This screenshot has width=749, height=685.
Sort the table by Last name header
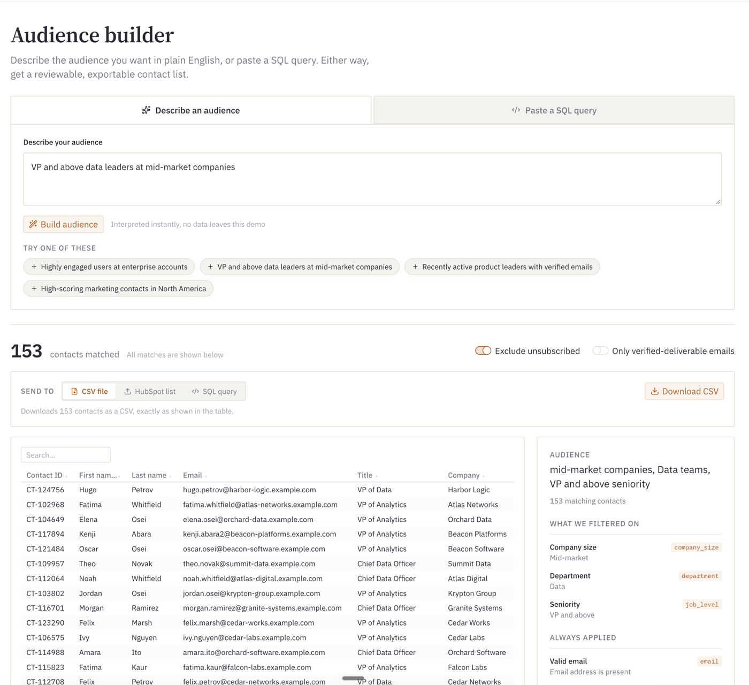pos(151,475)
